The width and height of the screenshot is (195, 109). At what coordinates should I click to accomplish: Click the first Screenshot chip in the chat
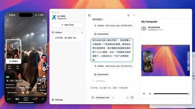101,34
